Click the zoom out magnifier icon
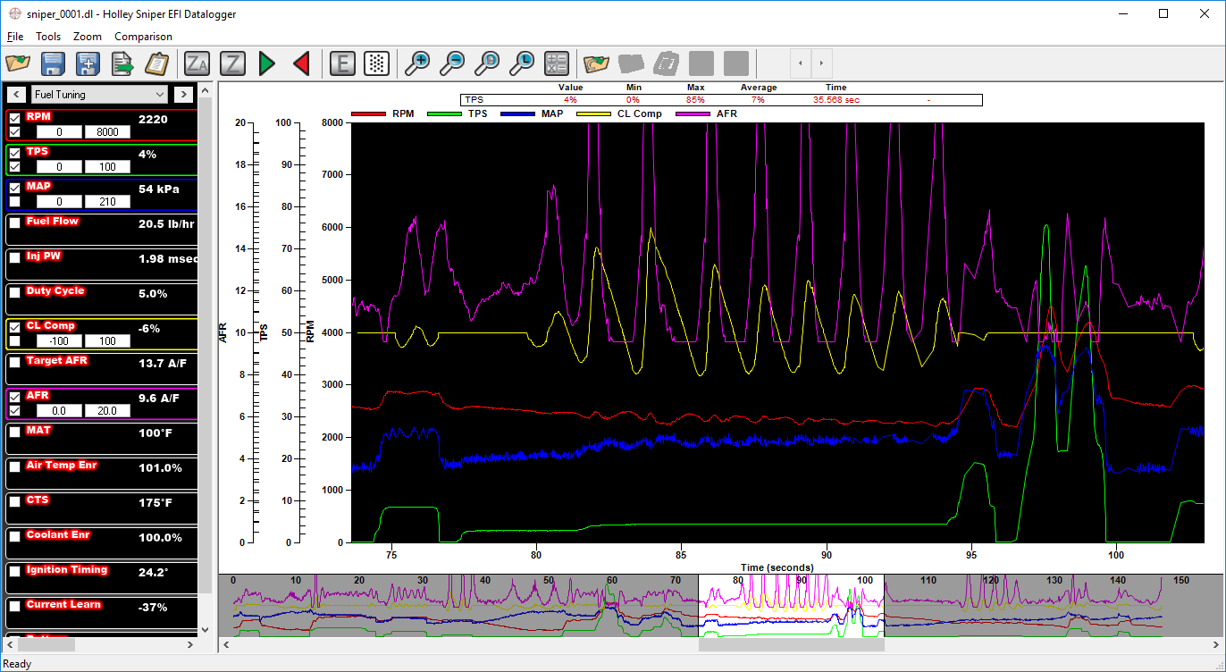 coord(452,63)
